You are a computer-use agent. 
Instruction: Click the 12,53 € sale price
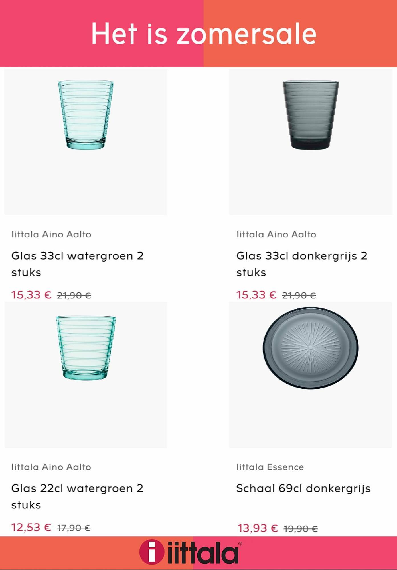click(x=31, y=527)
